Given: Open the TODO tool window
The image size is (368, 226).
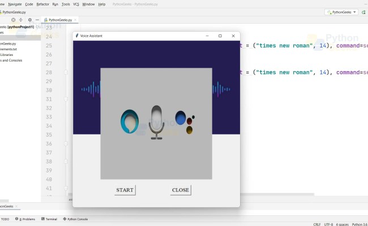Looking at the screenshot, I should click(x=5, y=219).
